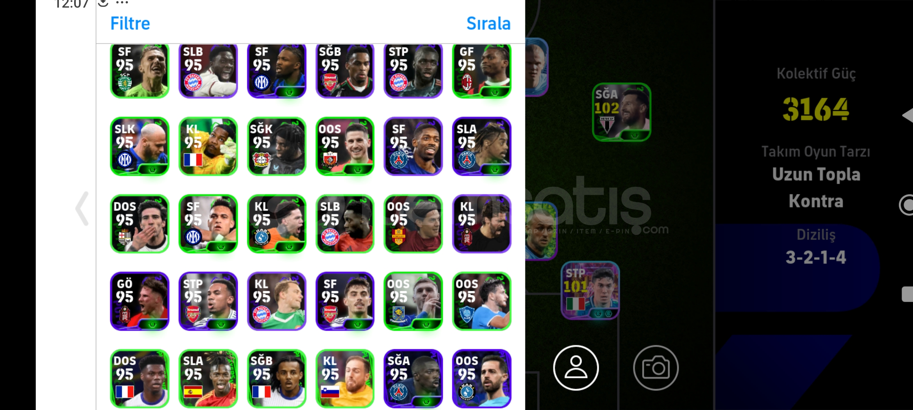This screenshot has width=913, height=410.
Task: Collapse the player list with left chevron
Action: point(82,209)
